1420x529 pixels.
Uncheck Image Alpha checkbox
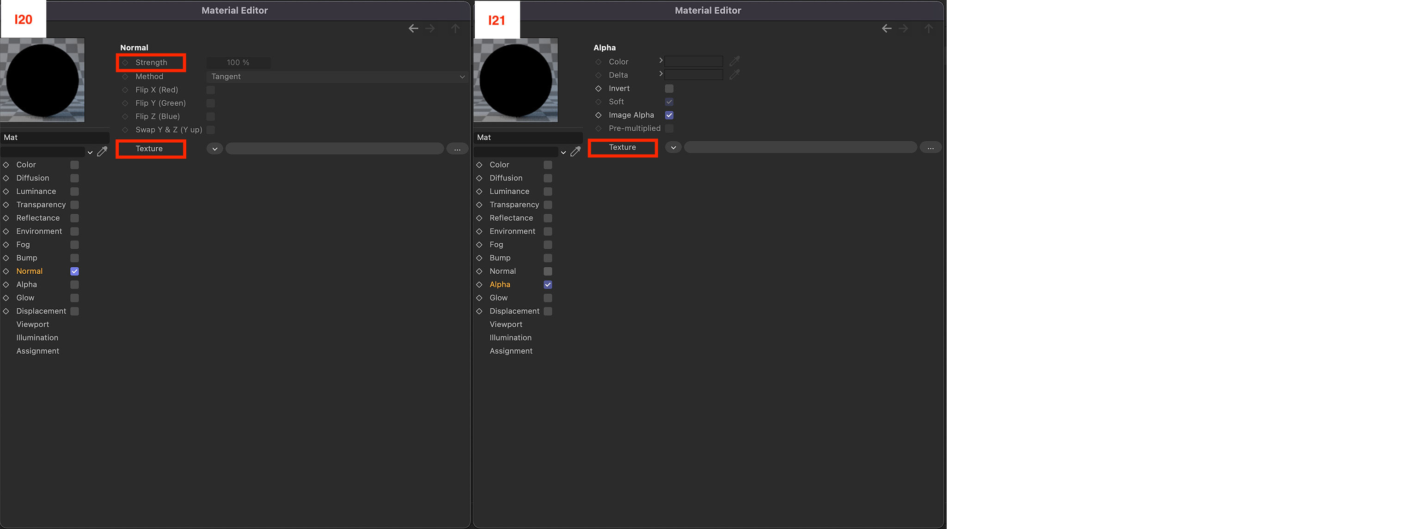[x=669, y=115]
